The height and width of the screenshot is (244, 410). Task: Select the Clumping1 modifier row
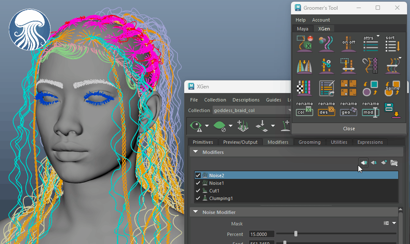pyautogui.click(x=296, y=198)
